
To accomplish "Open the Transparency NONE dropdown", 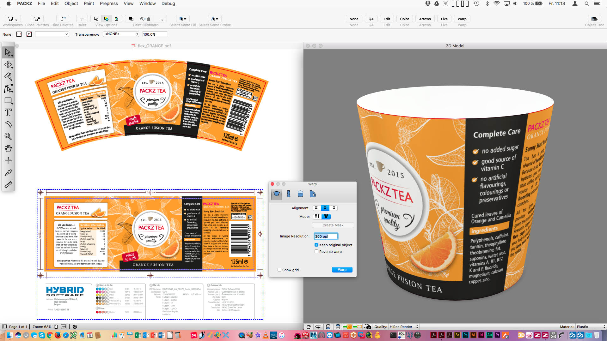I will tap(121, 34).
